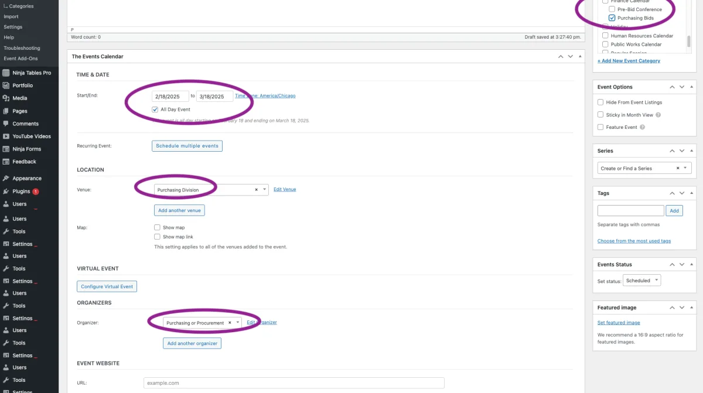Click the Media icon in the sidebar
Screen dimensions: 703x393
pyautogui.click(x=6, y=98)
